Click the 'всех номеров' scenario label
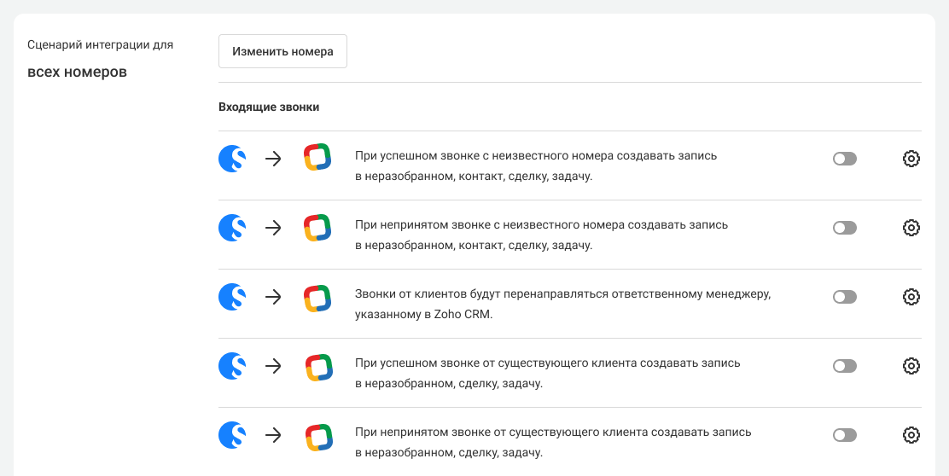This screenshot has width=949, height=476. tap(77, 72)
